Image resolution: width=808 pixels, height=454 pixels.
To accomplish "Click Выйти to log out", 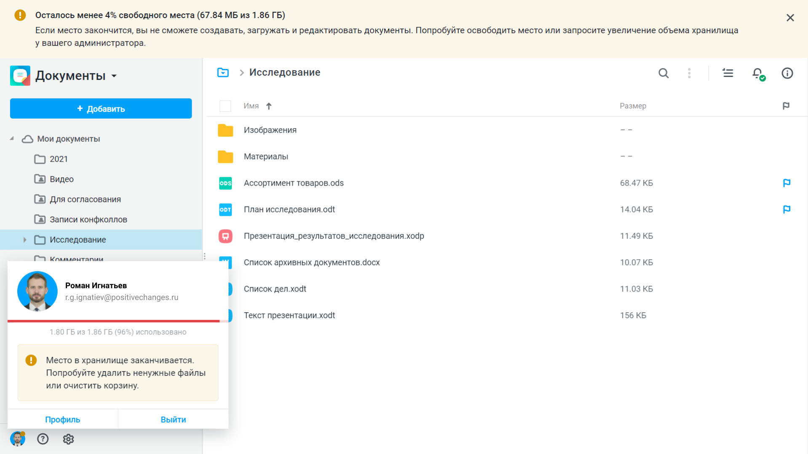I will point(173,419).
